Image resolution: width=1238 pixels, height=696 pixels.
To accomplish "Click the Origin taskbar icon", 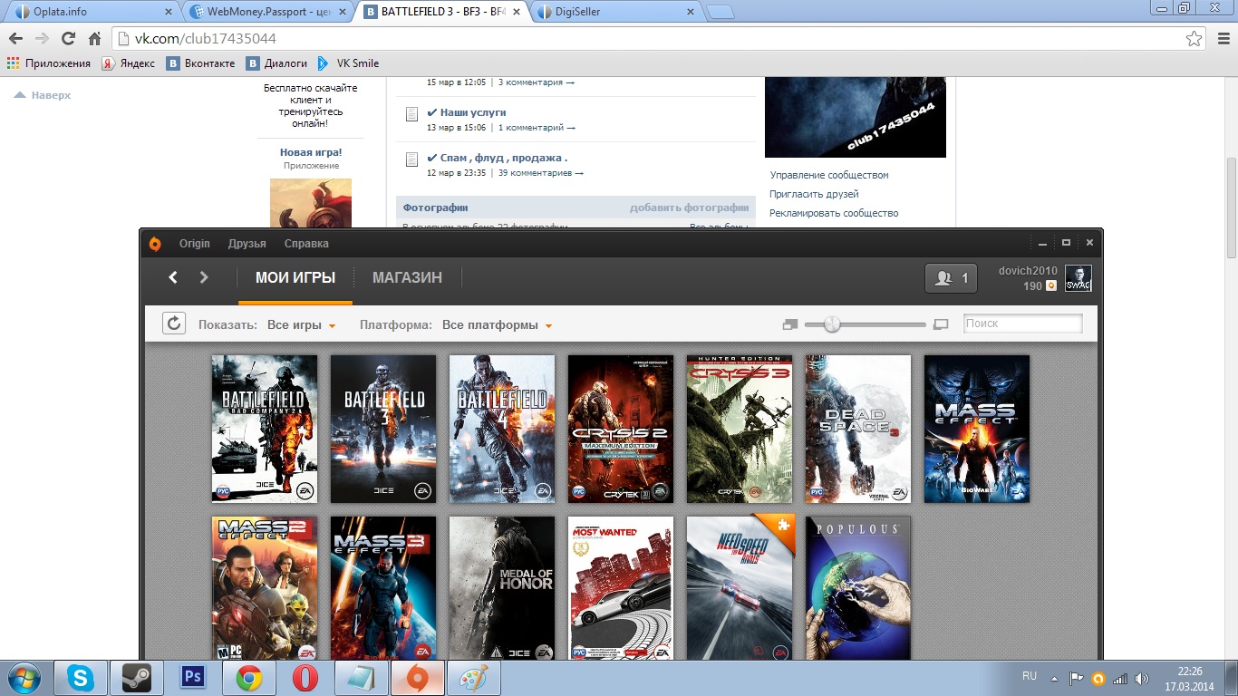I will click(417, 678).
